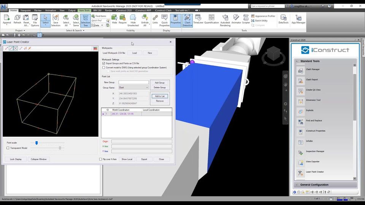This screenshot has height=205, width=365.
Task: Launch the TimeLiner tool
Action: click(198, 20)
